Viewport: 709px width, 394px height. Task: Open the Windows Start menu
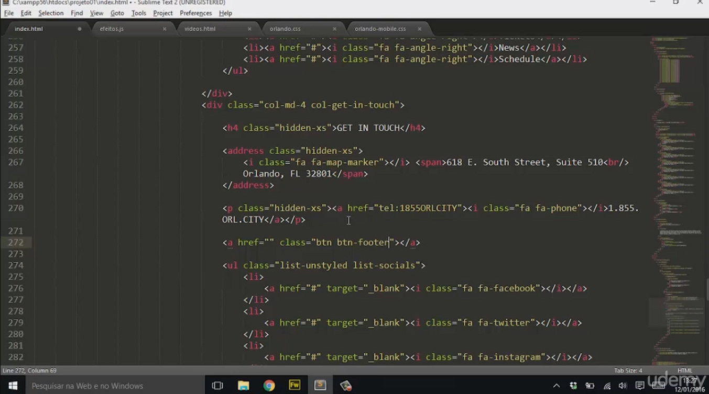pos(13,386)
